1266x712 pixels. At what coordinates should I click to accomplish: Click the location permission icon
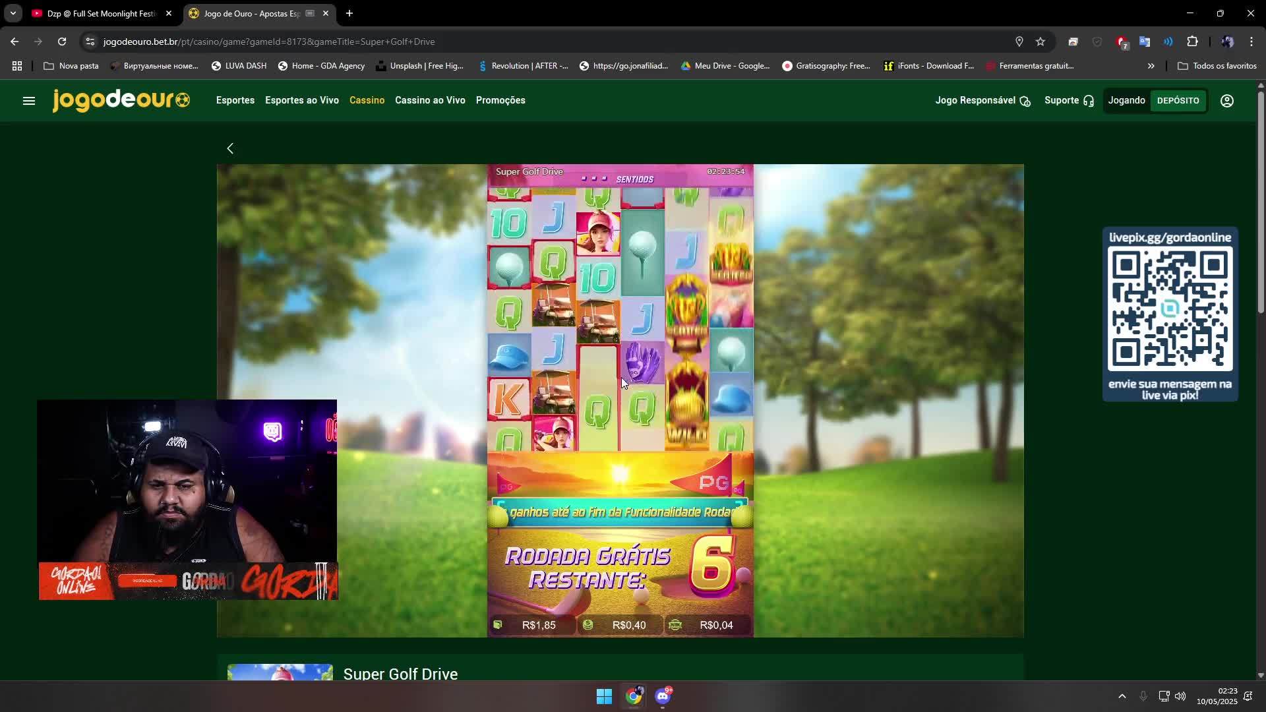pos(1019,42)
